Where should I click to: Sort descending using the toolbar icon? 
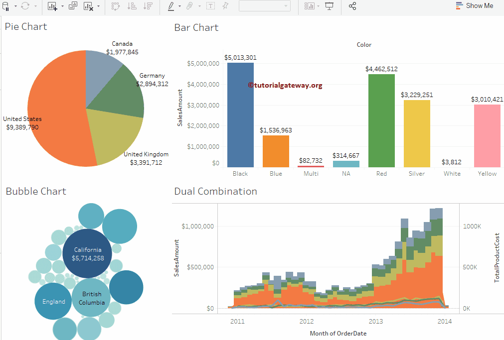pyautogui.click(x=148, y=6)
